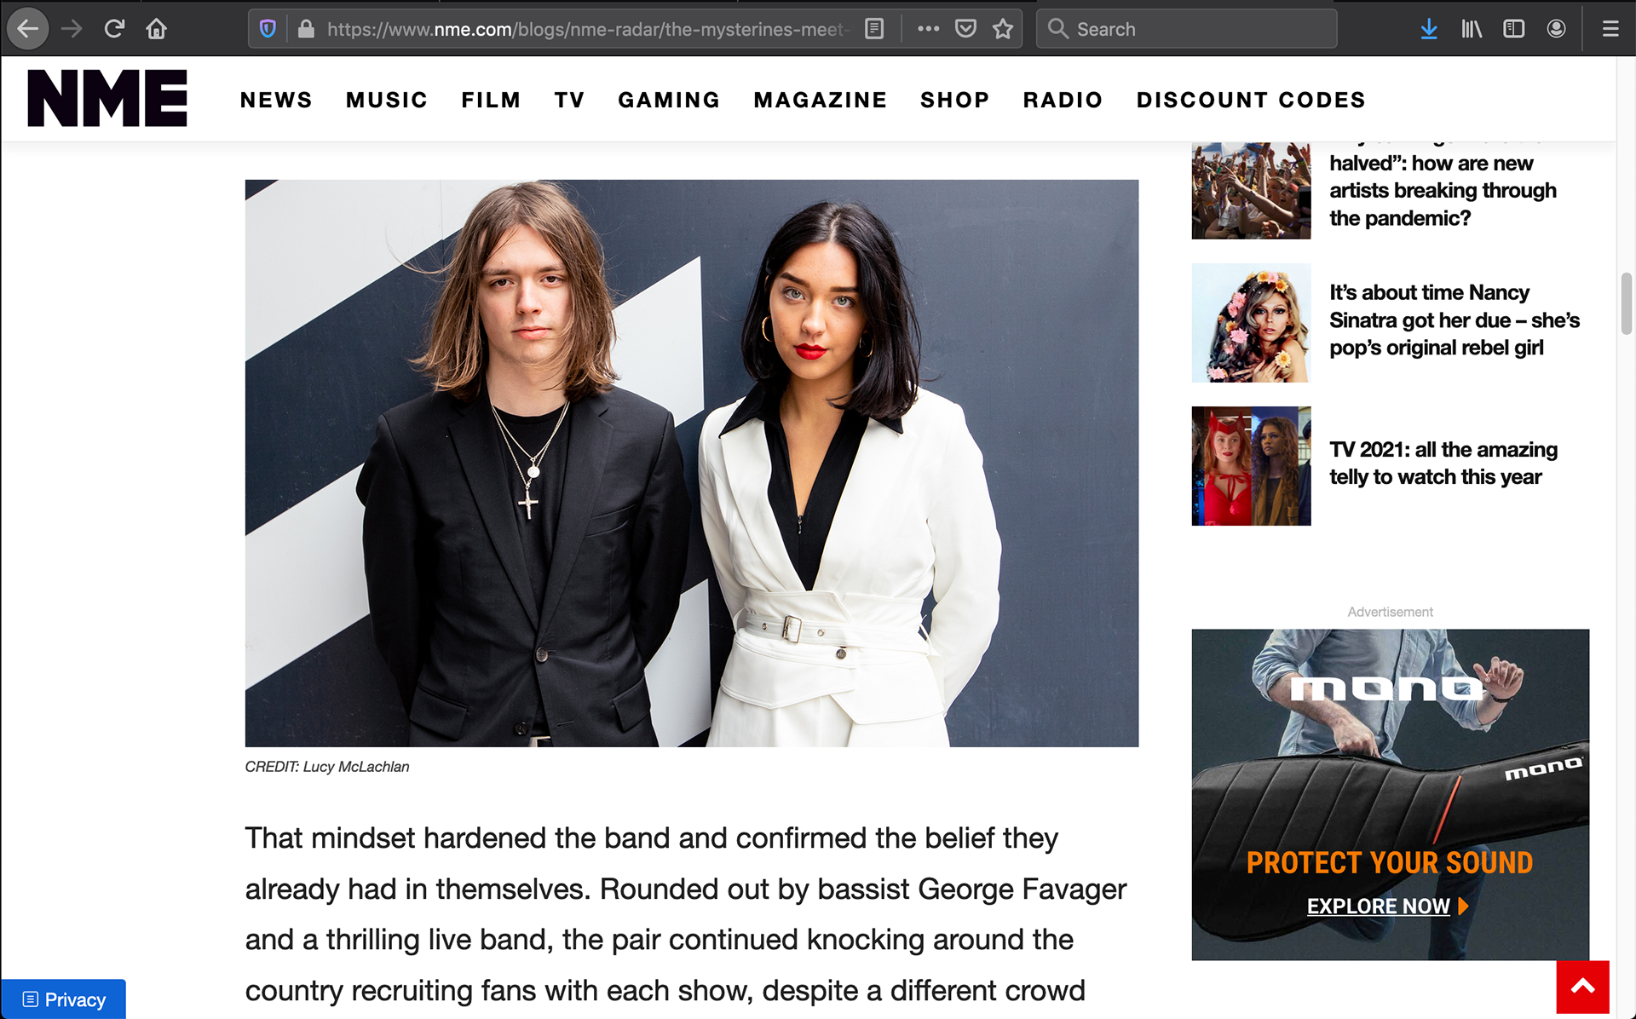The width and height of the screenshot is (1636, 1019).
Task: Open the library bookshelf icon
Action: pyautogui.click(x=1472, y=29)
